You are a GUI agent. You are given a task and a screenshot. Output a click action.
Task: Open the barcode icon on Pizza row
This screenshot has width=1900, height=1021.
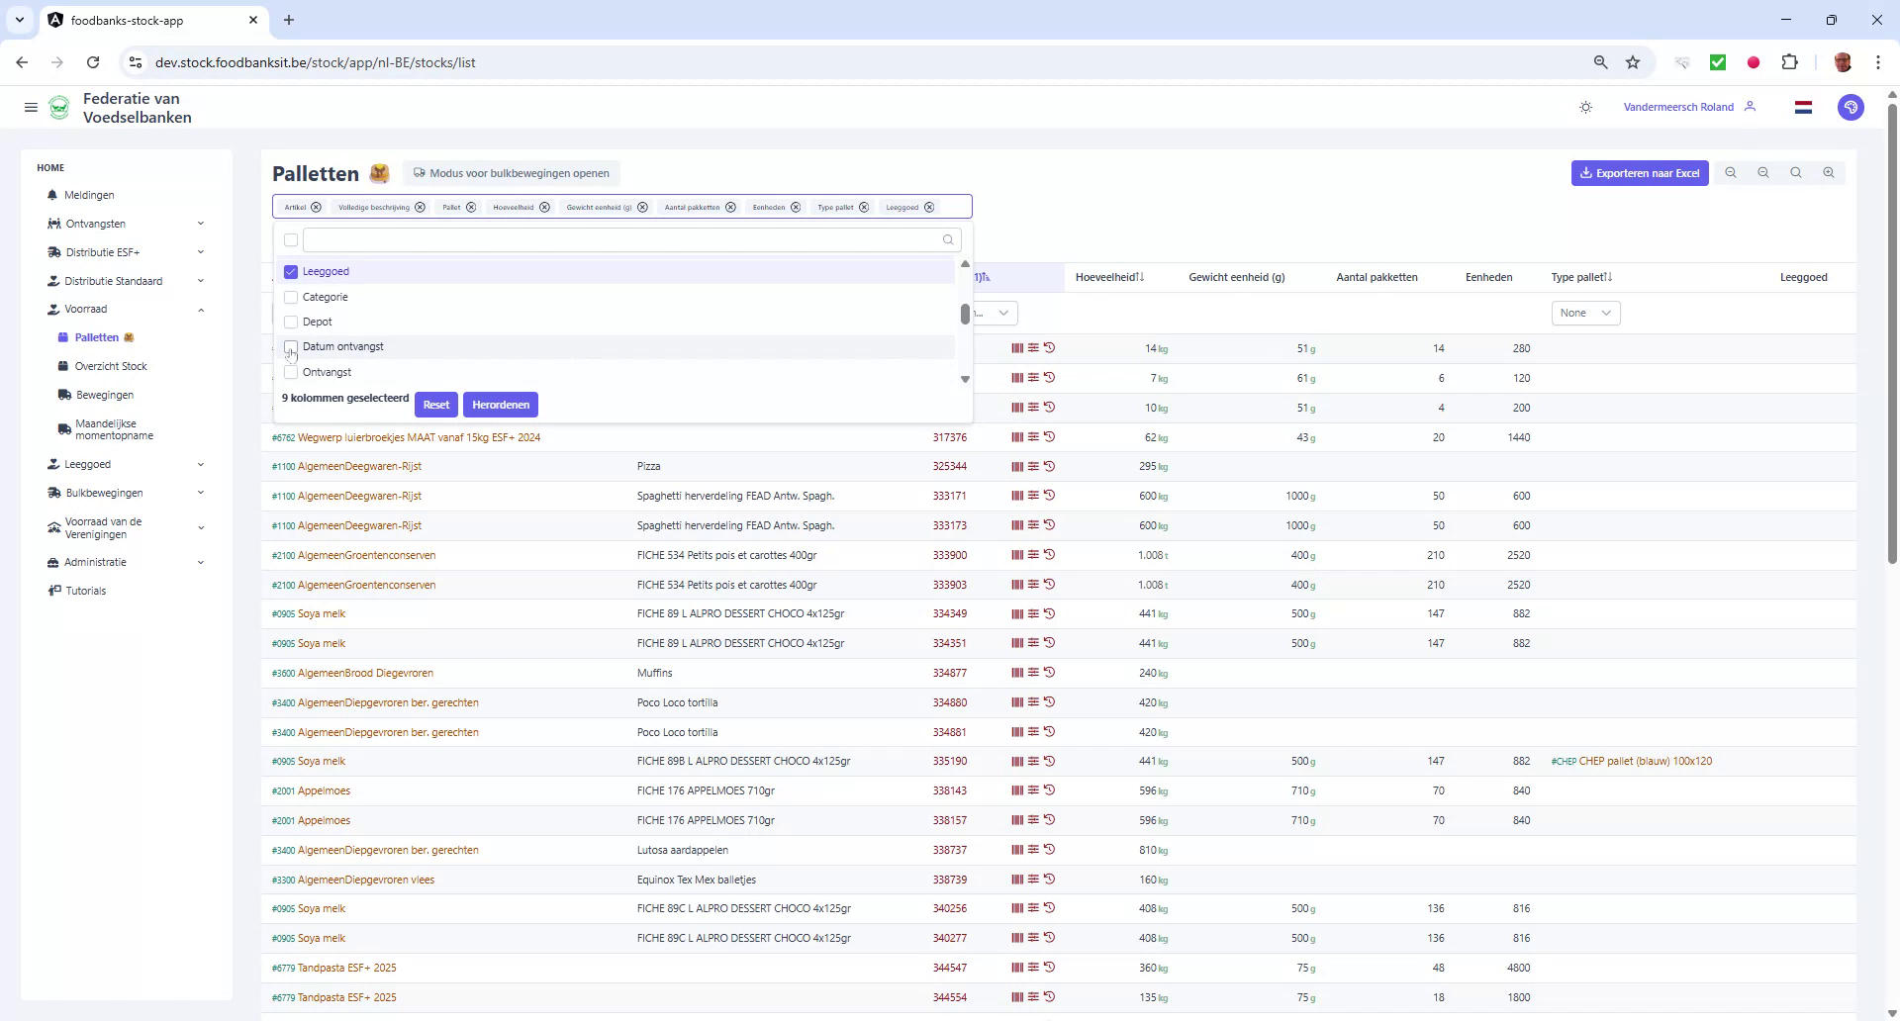[x=1016, y=466]
